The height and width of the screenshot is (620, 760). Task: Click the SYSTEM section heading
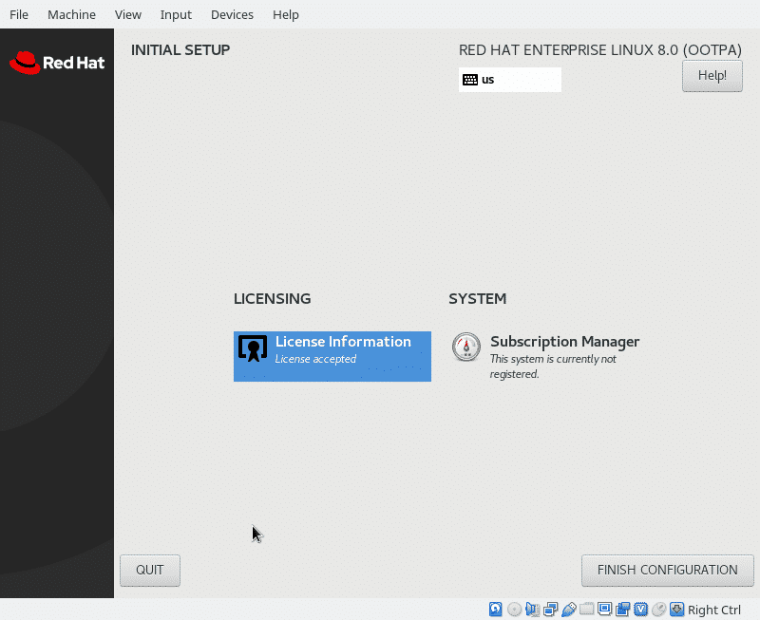click(x=478, y=298)
